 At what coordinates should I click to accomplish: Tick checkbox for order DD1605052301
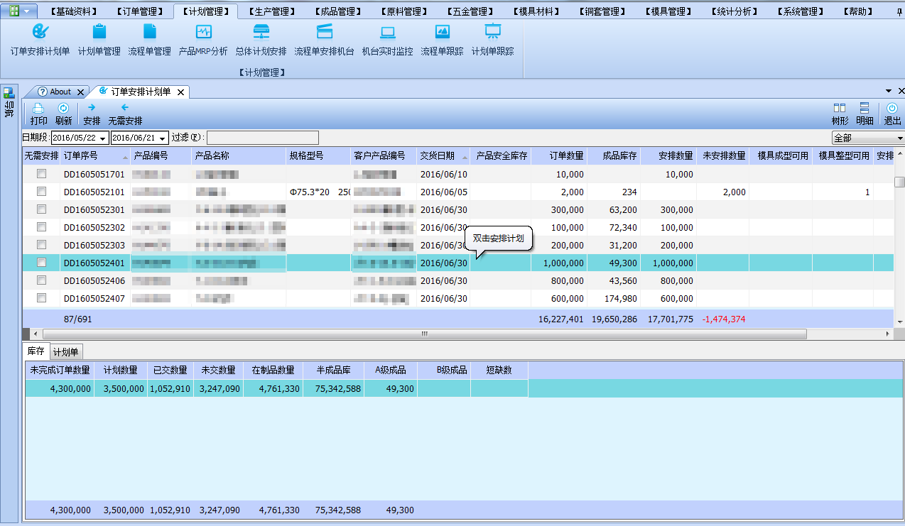tap(41, 209)
